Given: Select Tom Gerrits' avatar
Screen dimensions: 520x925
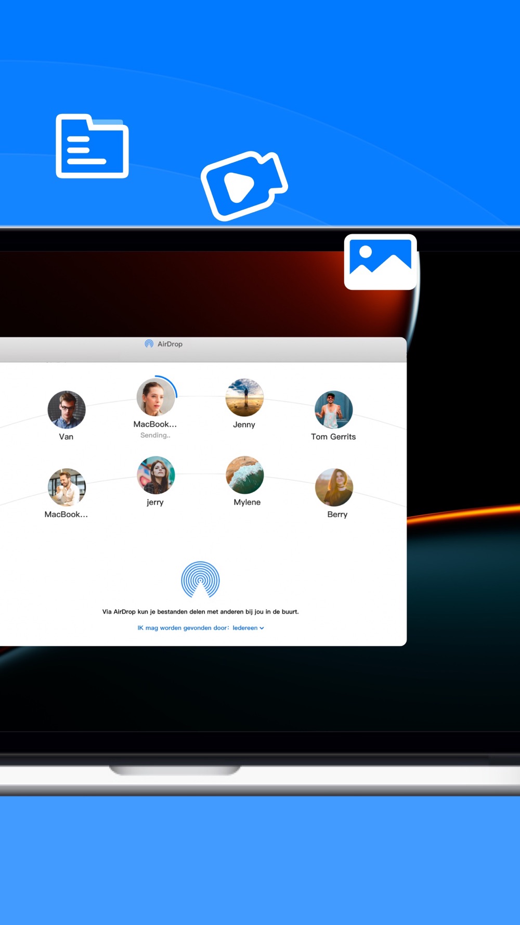Looking at the screenshot, I should point(333,409).
